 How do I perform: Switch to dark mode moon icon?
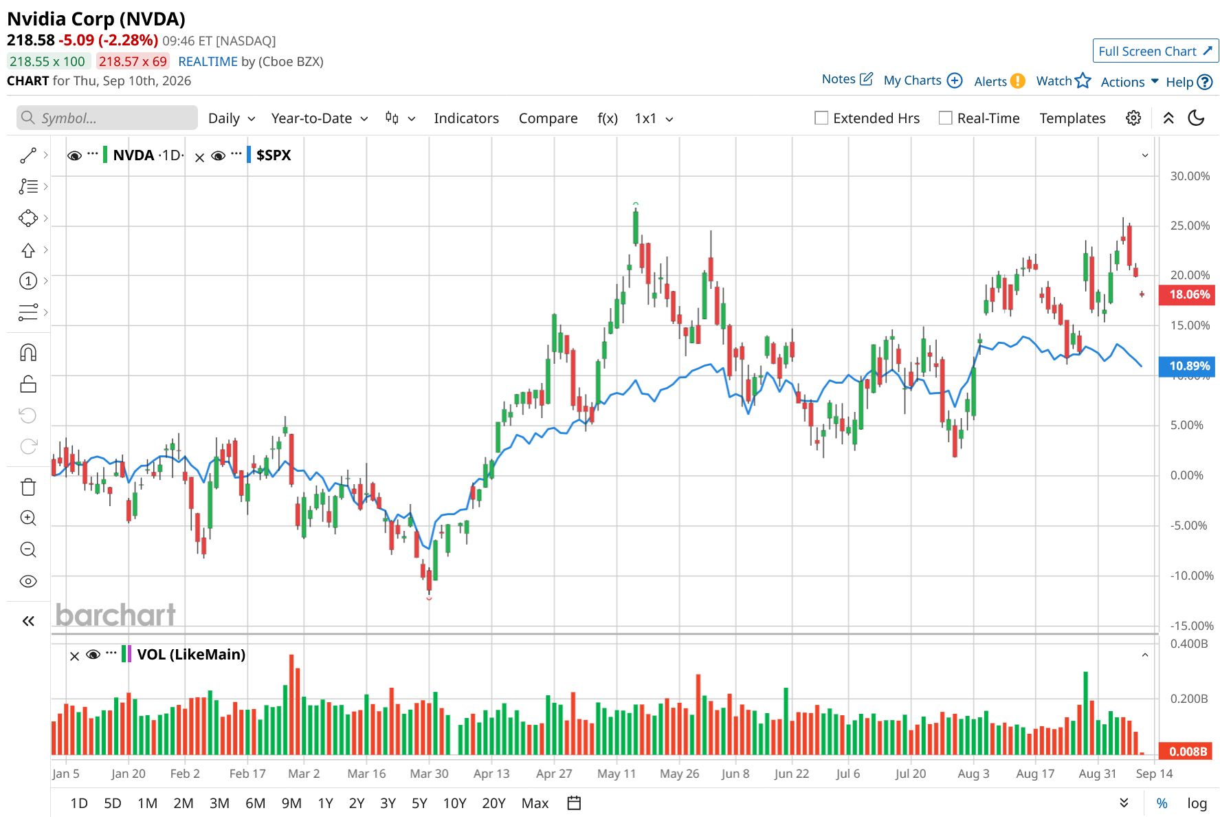1197,118
